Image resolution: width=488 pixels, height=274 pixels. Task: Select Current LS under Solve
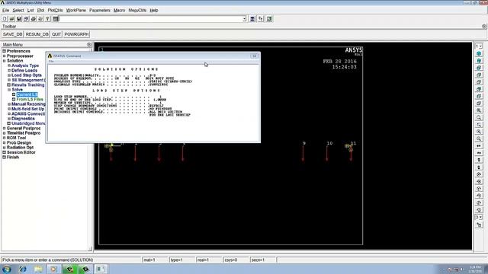click(x=27, y=94)
